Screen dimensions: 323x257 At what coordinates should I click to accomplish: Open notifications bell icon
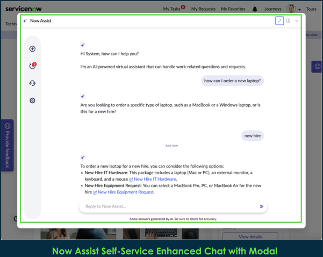[x=255, y=9]
